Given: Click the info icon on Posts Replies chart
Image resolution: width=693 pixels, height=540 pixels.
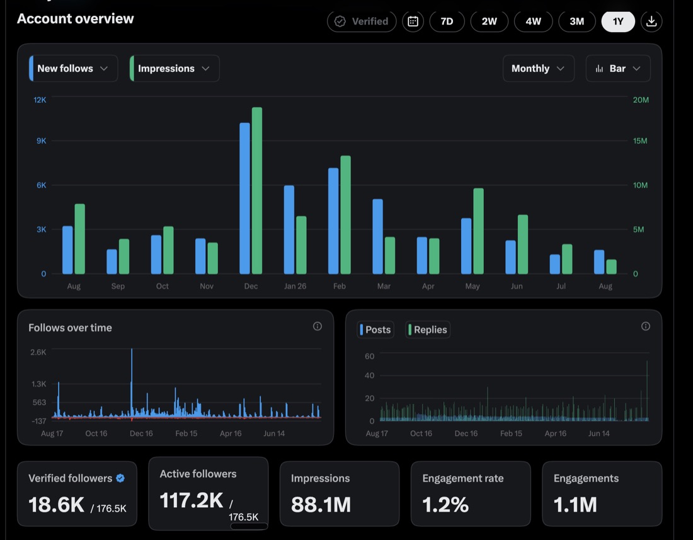Looking at the screenshot, I should (645, 326).
